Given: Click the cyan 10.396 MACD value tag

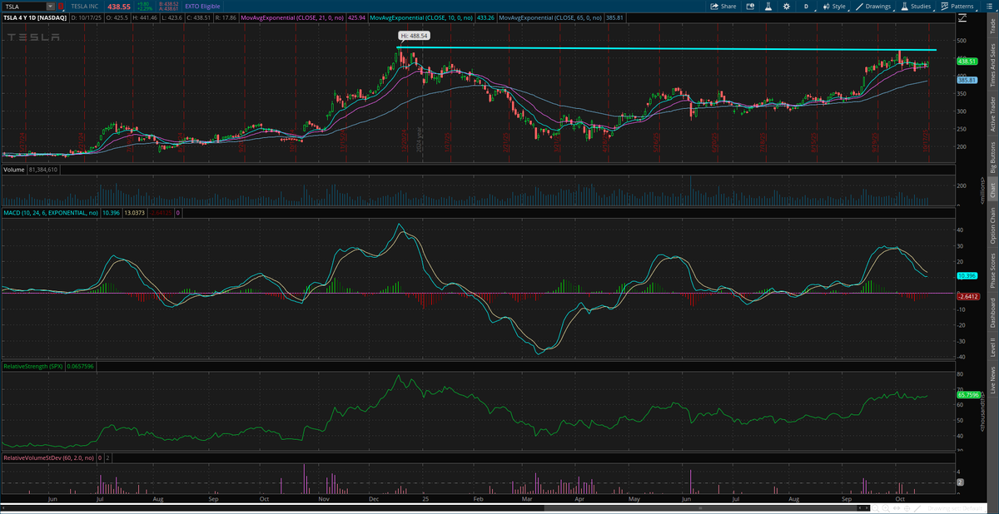Looking at the screenshot, I should [966, 274].
